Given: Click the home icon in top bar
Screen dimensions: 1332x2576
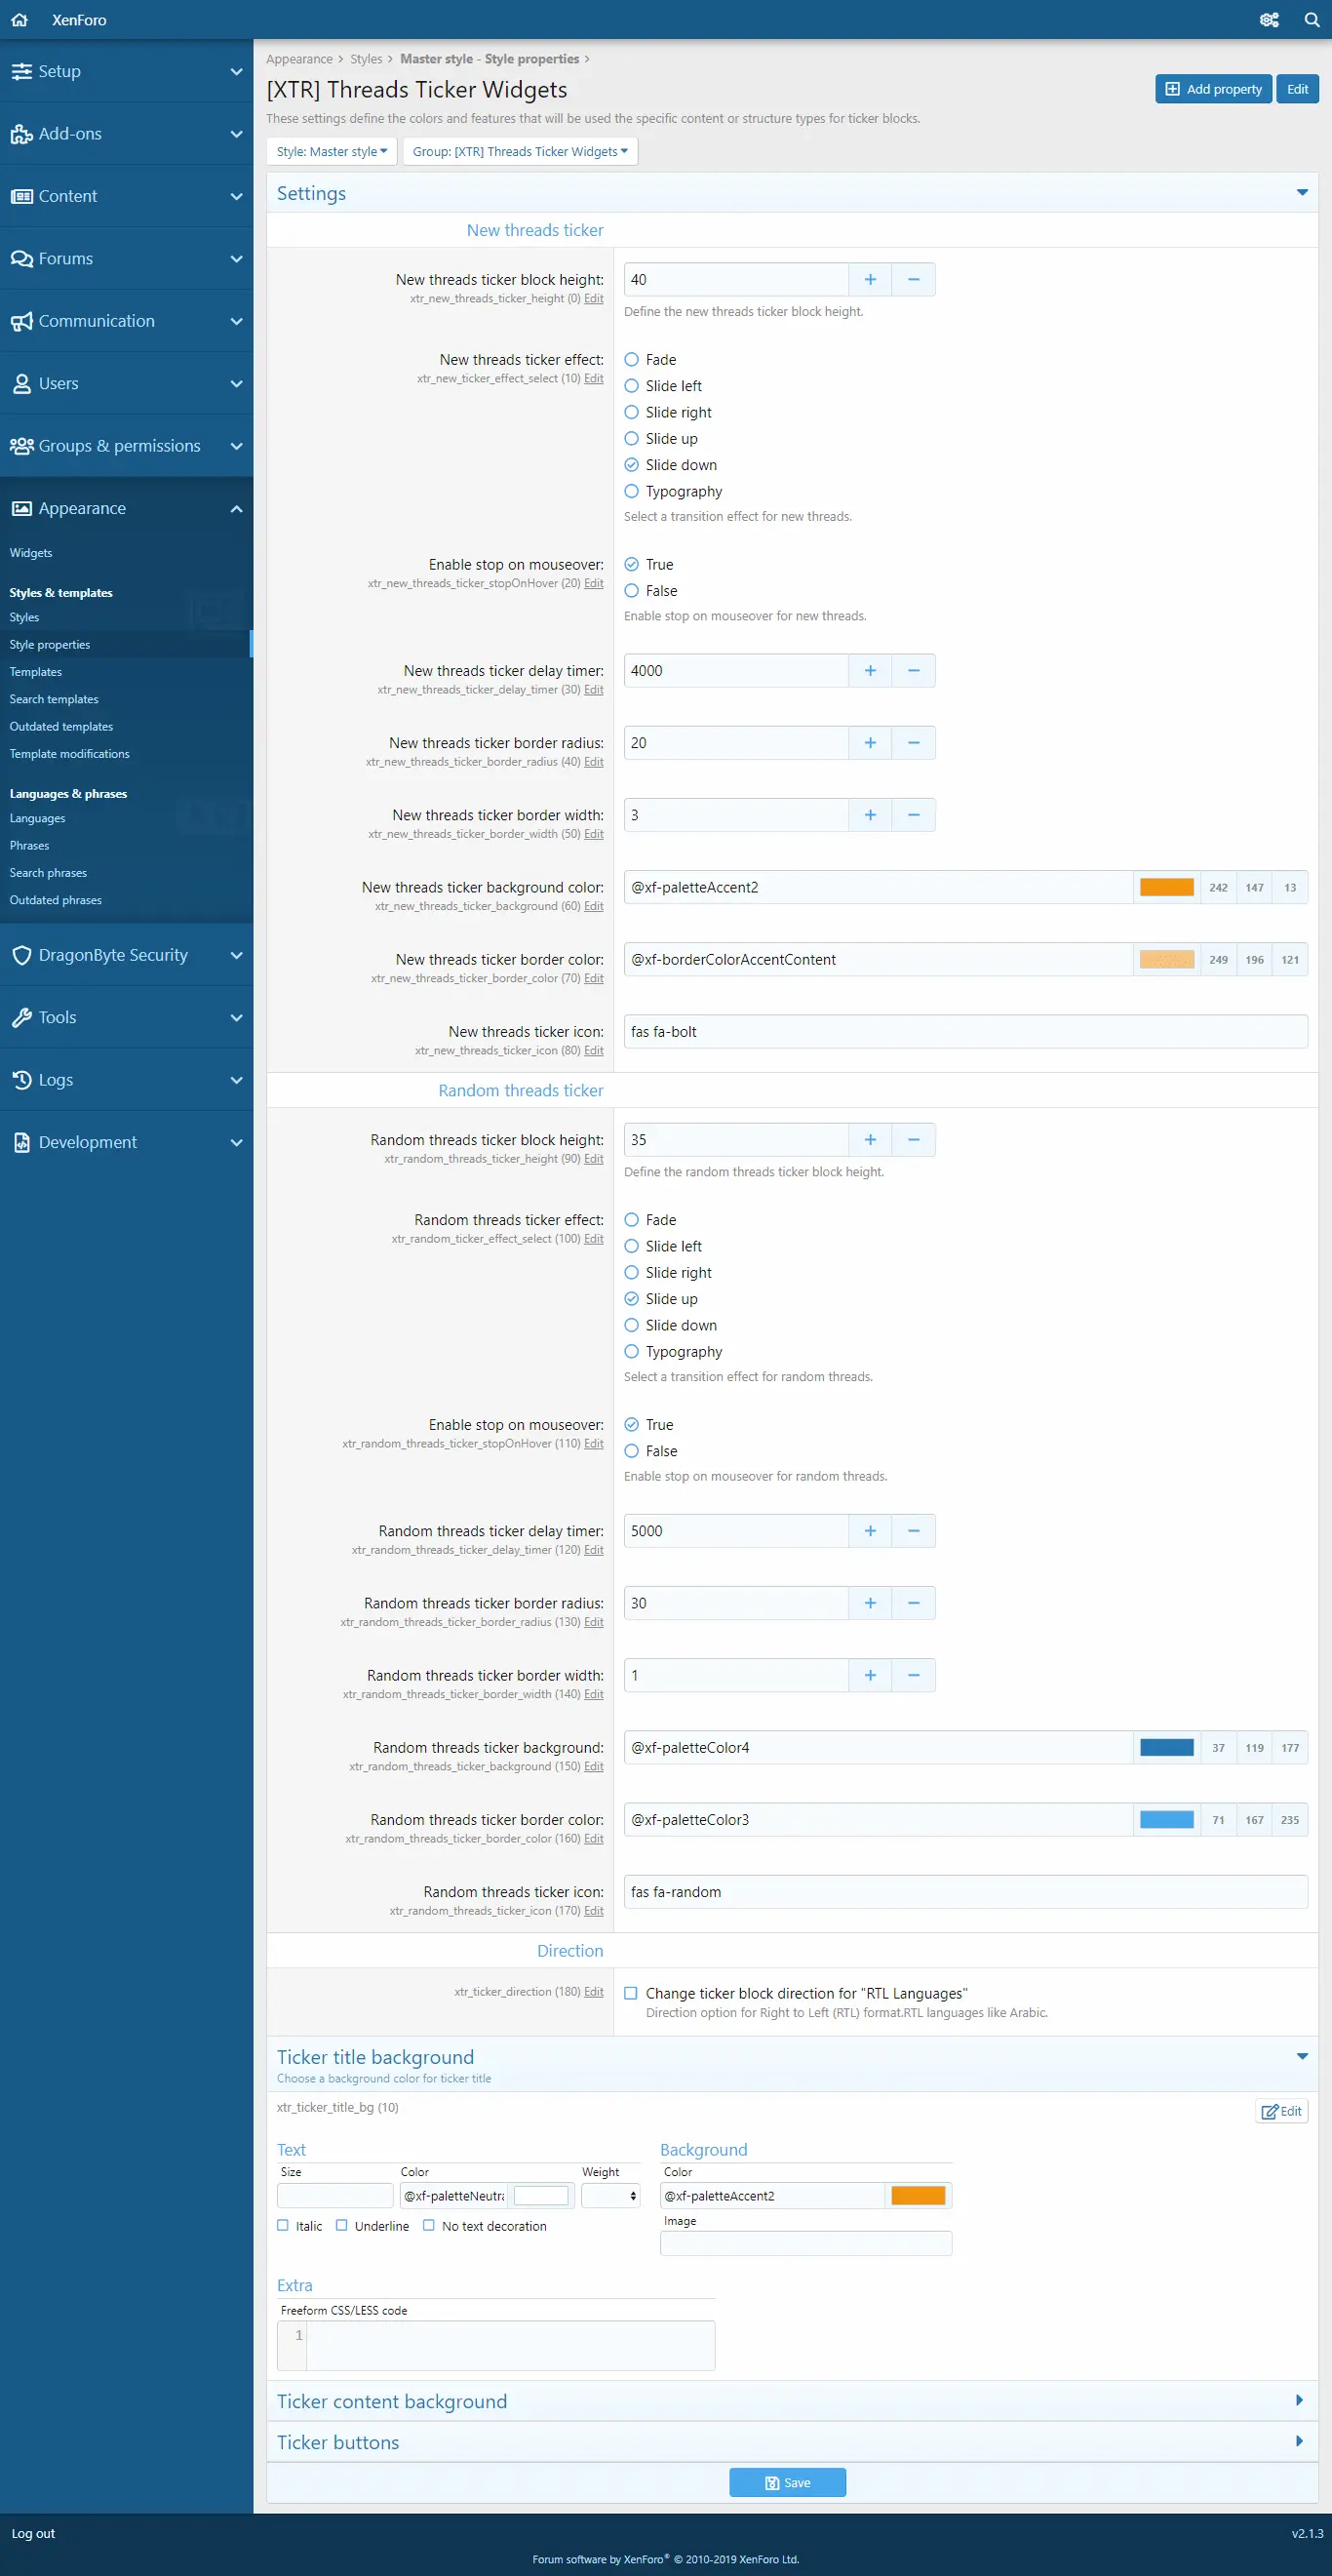Looking at the screenshot, I should click(19, 20).
